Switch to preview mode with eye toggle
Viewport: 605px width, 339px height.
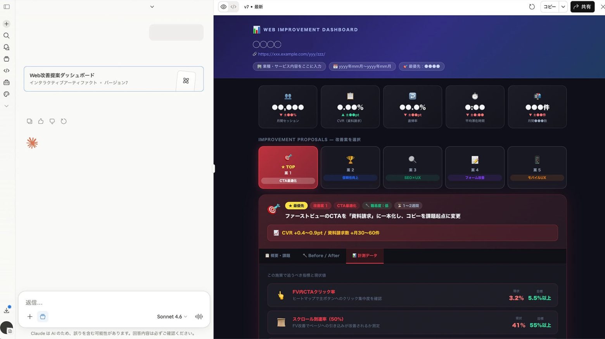223,7
